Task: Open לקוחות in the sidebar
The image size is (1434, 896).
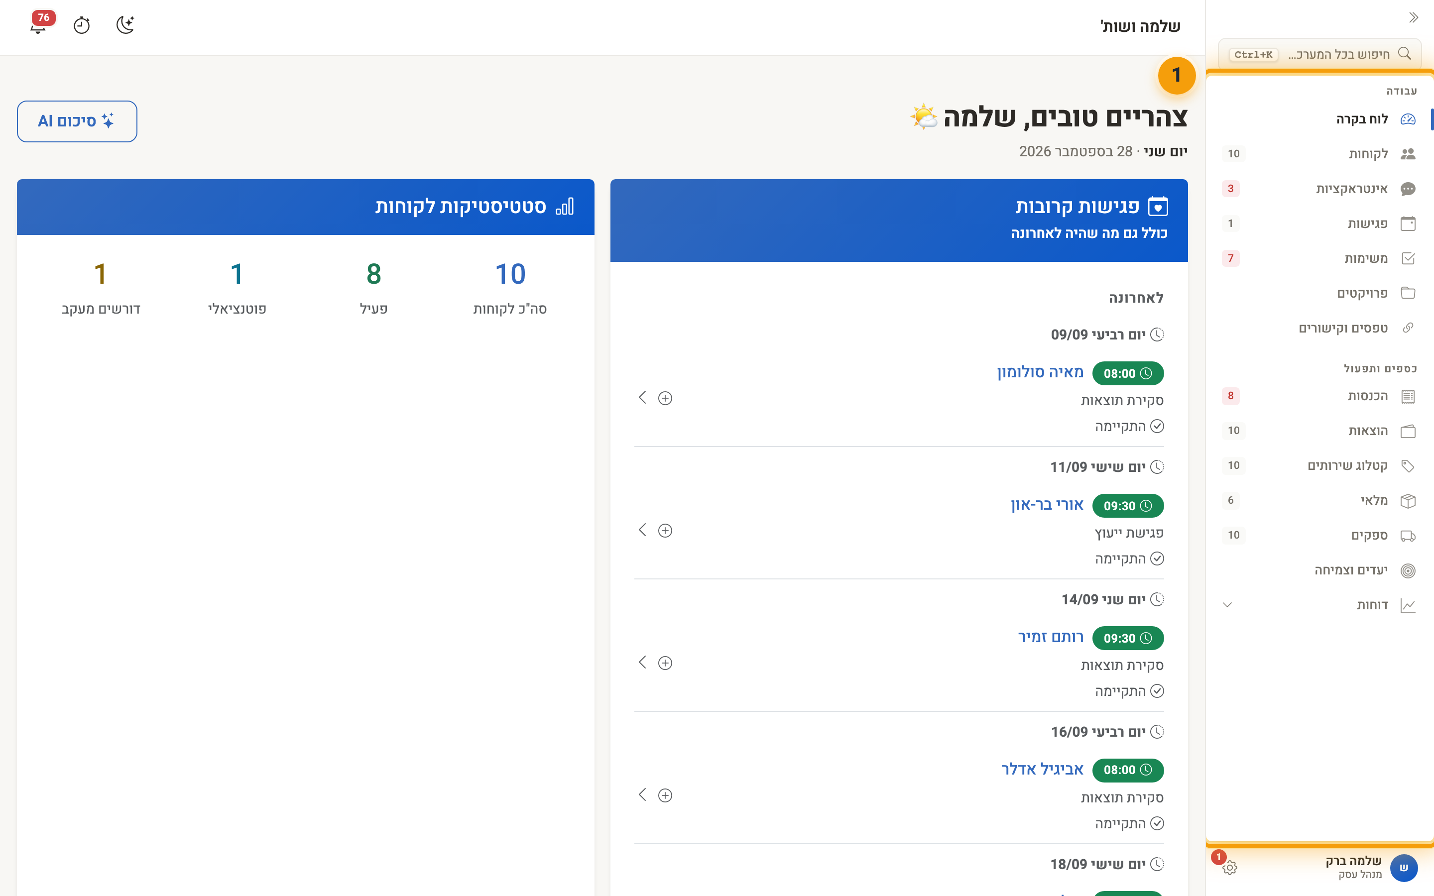Action: [1319, 154]
